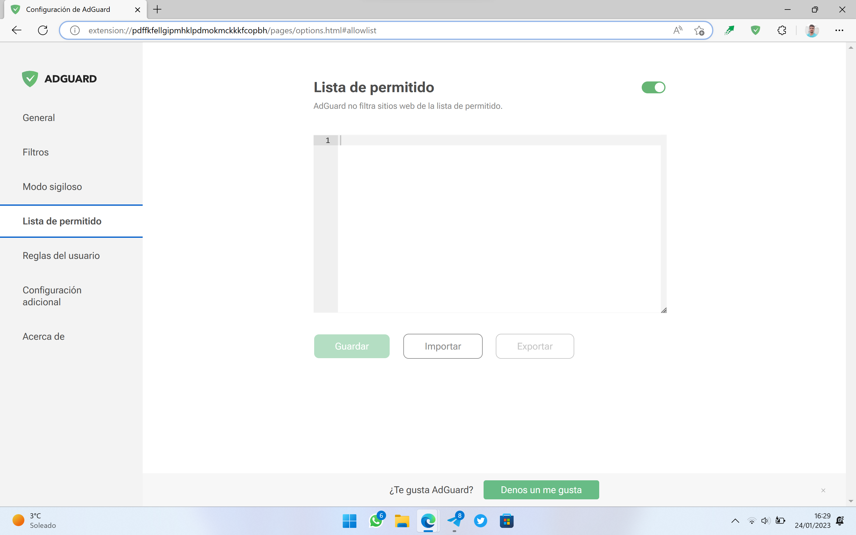Screen dimensions: 856x535
Task: Open File Explorer from the taskbar
Action: 402,521
